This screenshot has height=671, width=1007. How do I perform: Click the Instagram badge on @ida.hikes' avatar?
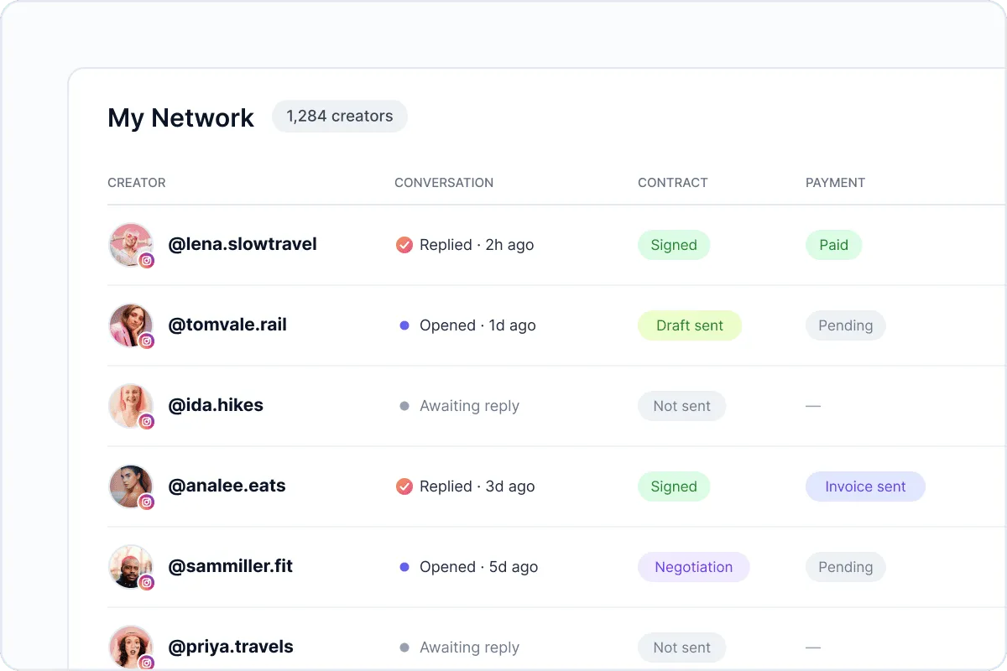point(147,422)
